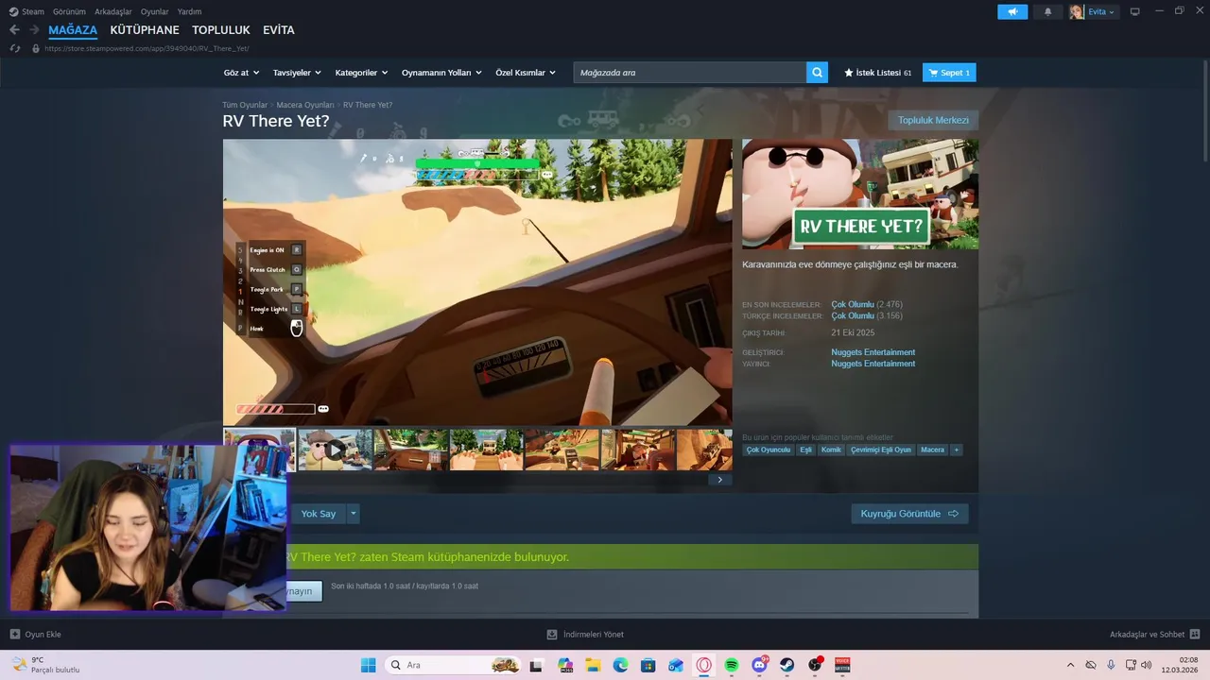The height and width of the screenshot is (680, 1210).
Task: Open the cart Sepet button
Action: (948, 73)
